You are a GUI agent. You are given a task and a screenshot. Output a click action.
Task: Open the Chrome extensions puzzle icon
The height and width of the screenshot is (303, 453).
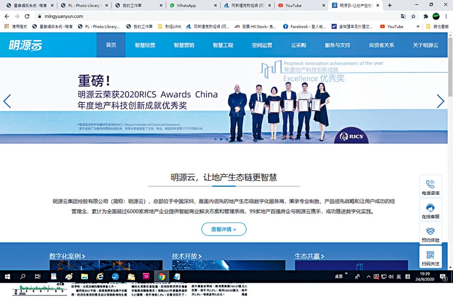(426, 16)
